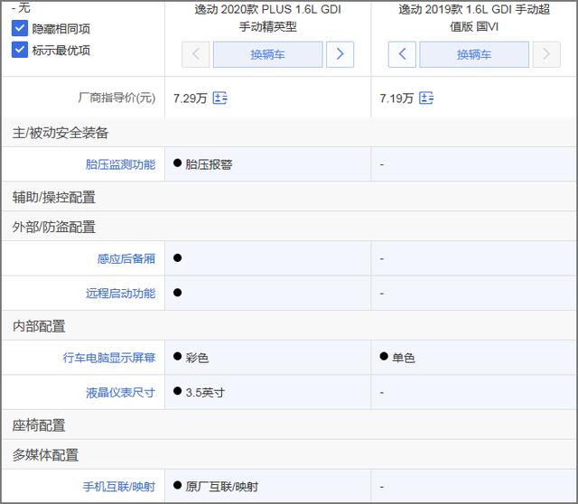
Task: Open the price calculator icon beside 7.19万
Action: (x=426, y=98)
